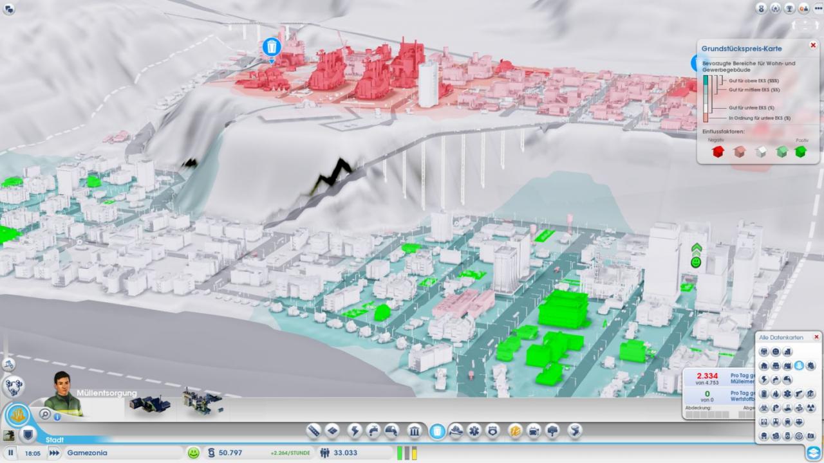
Task: Open the Roads build menu
Action: point(314,431)
